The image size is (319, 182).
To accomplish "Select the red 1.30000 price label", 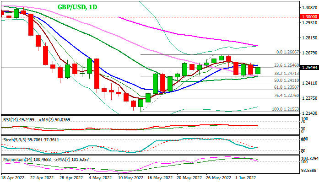I will [x=309, y=17].
